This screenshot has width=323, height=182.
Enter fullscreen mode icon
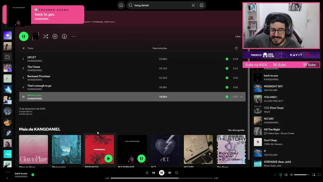(319, 175)
